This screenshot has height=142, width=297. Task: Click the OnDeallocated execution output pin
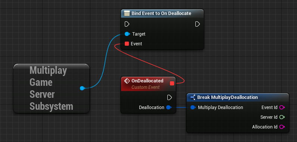point(170,97)
